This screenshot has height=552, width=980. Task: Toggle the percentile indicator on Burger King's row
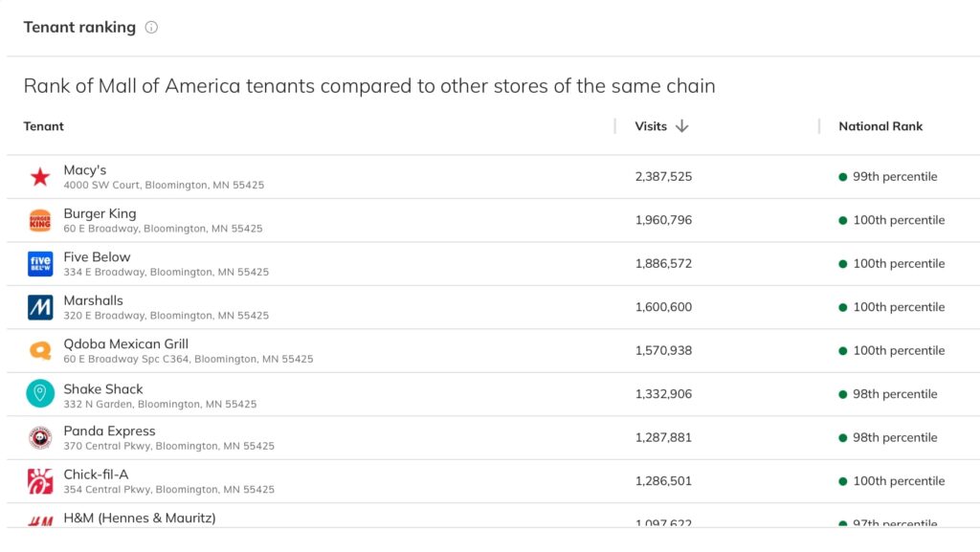click(x=842, y=220)
